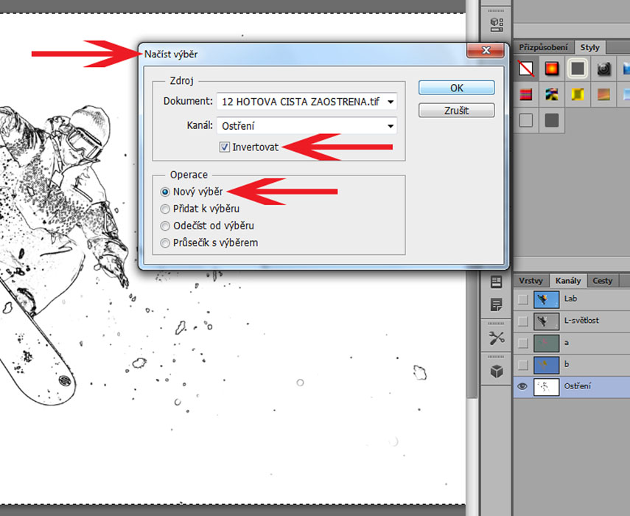Toggle the Invertovat checkbox
The height and width of the screenshot is (516, 630).
point(225,147)
